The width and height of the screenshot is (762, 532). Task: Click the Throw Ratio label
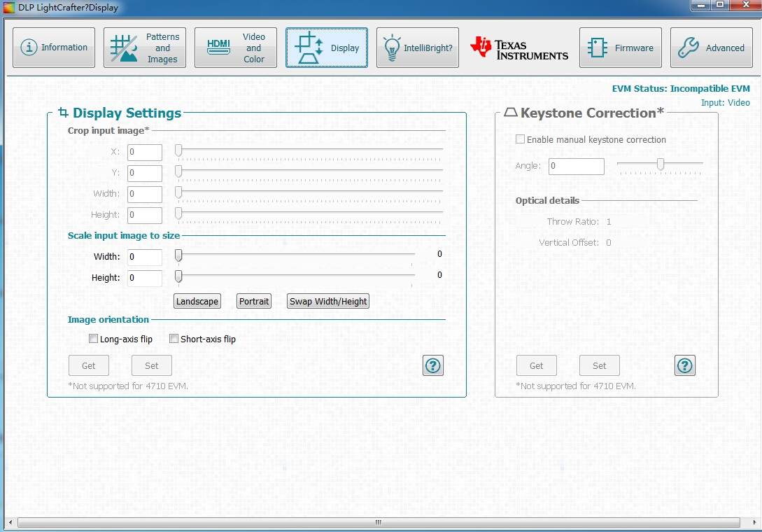pyautogui.click(x=573, y=221)
